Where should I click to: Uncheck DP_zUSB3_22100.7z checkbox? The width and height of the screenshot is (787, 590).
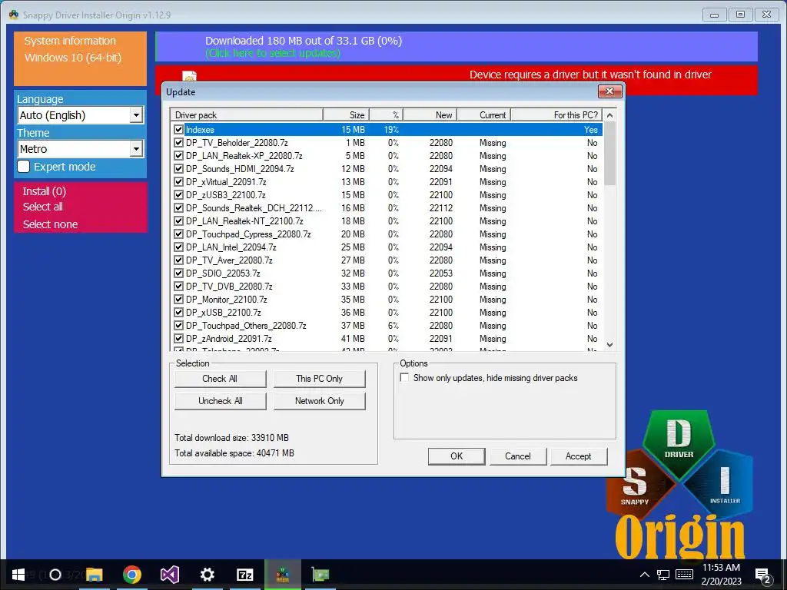(x=178, y=194)
